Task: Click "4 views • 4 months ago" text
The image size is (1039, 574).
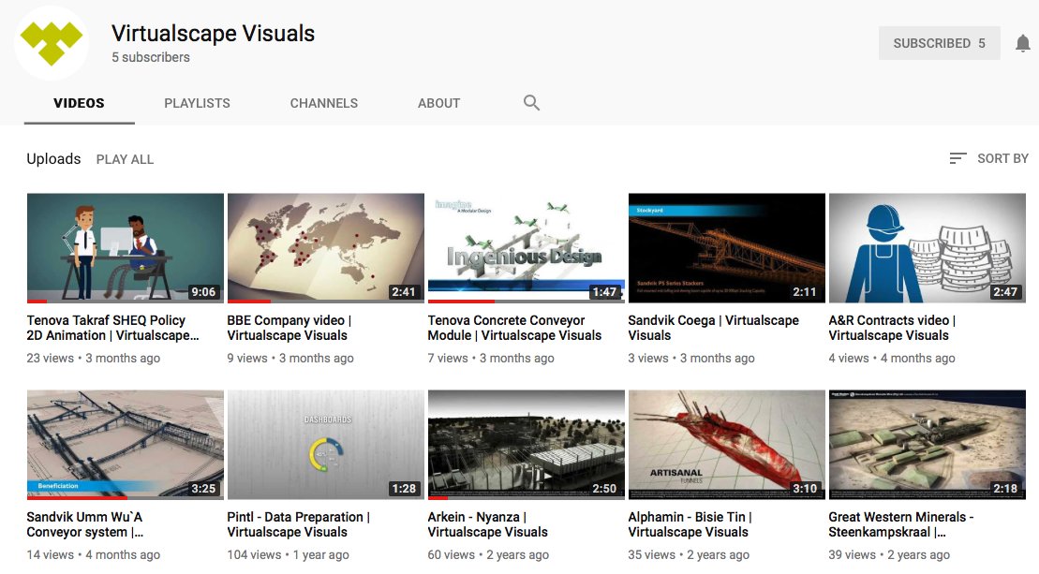Action: click(892, 359)
